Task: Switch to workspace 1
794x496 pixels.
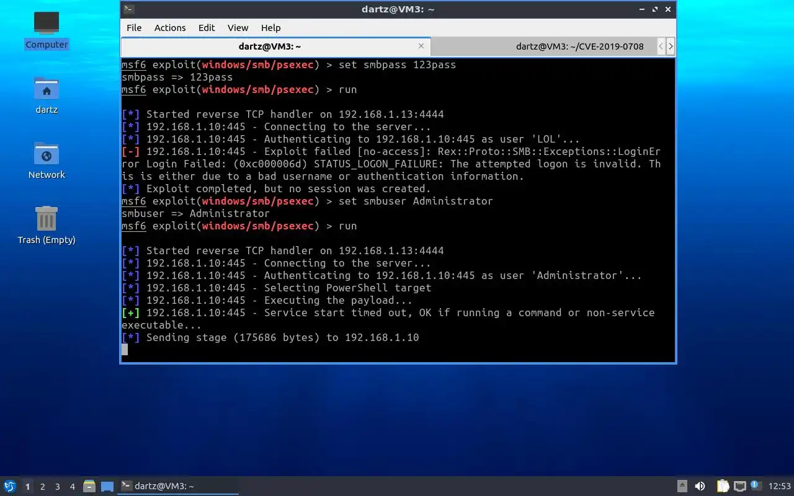Action: tap(27, 487)
